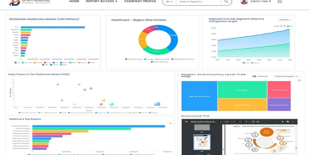Screen dimensions: 310x155
Task: Click the search magnifier icon
Action: 226,2
